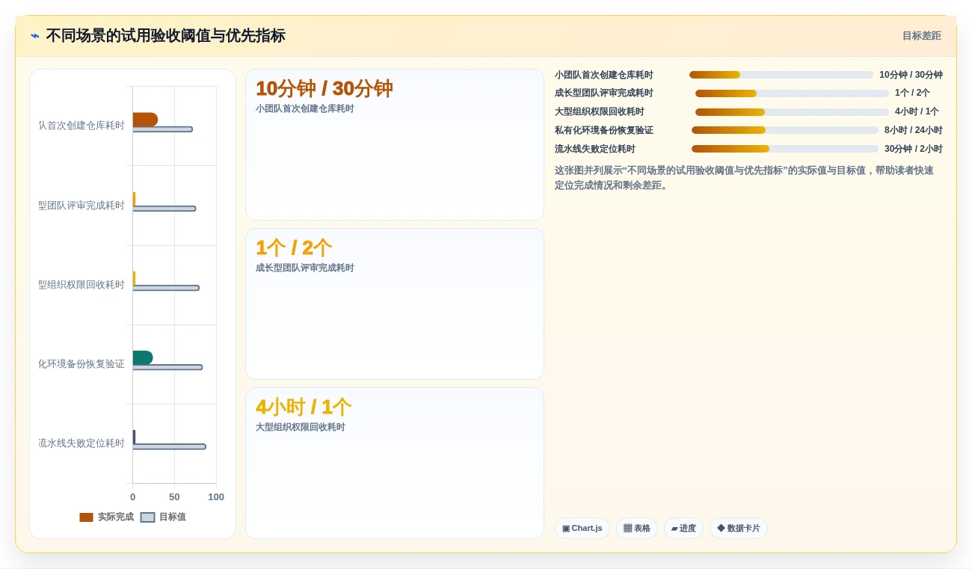Click the 私有化环境备份恢复验证 progress bar
The height and width of the screenshot is (569, 972).
[785, 130]
